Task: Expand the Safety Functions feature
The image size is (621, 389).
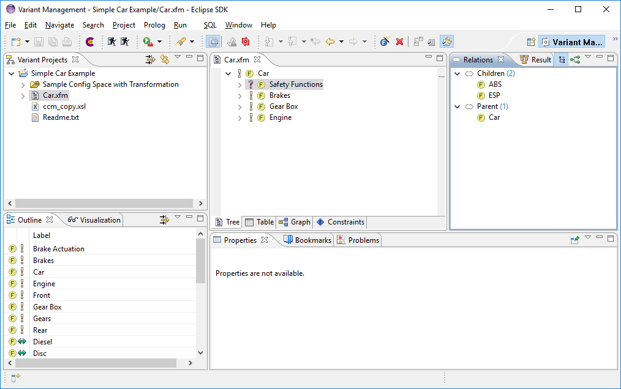Action: click(239, 84)
